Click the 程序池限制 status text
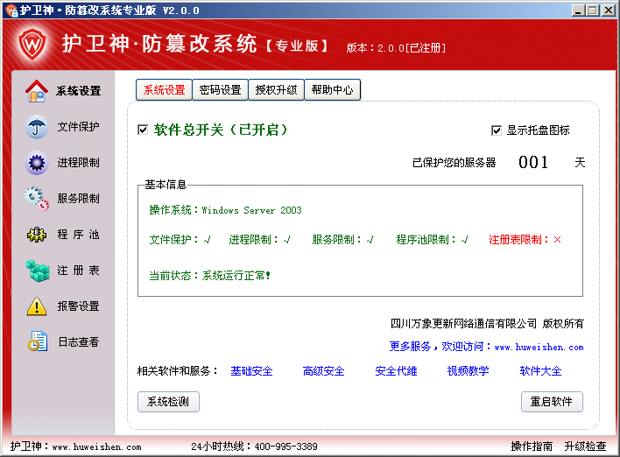The height and width of the screenshot is (457, 620). click(x=433, y=240)
